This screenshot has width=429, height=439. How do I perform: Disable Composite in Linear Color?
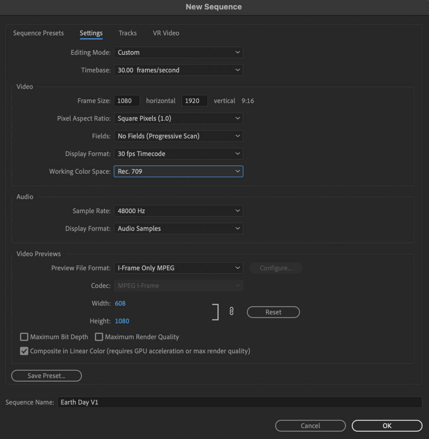click(x=24, y=351)
